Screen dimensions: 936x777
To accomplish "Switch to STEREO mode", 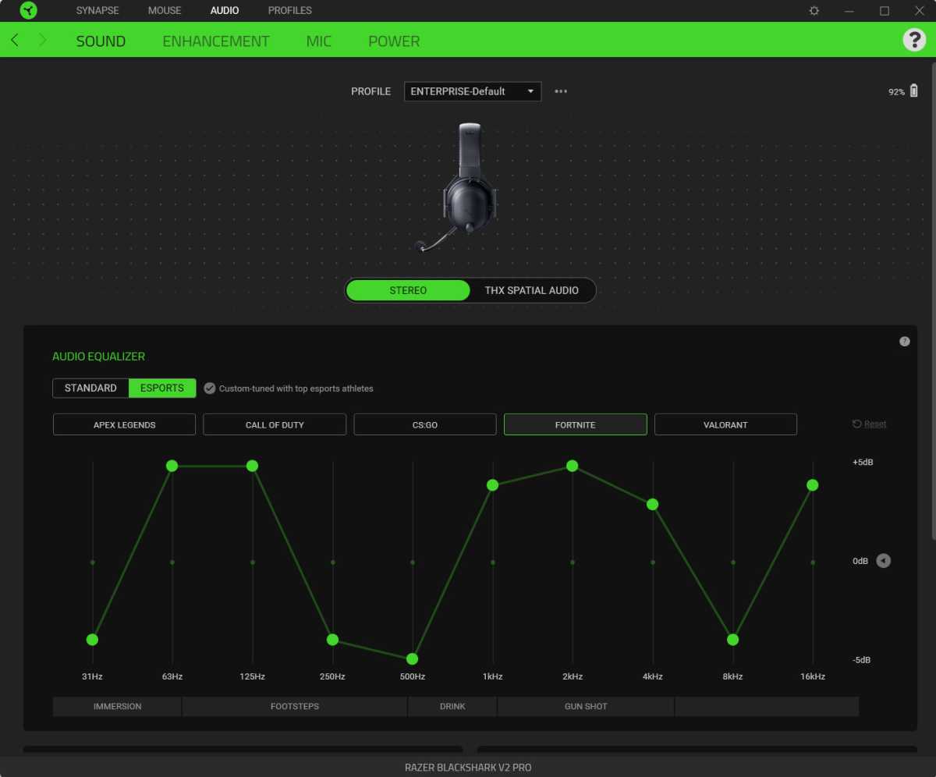I will 408,290.
